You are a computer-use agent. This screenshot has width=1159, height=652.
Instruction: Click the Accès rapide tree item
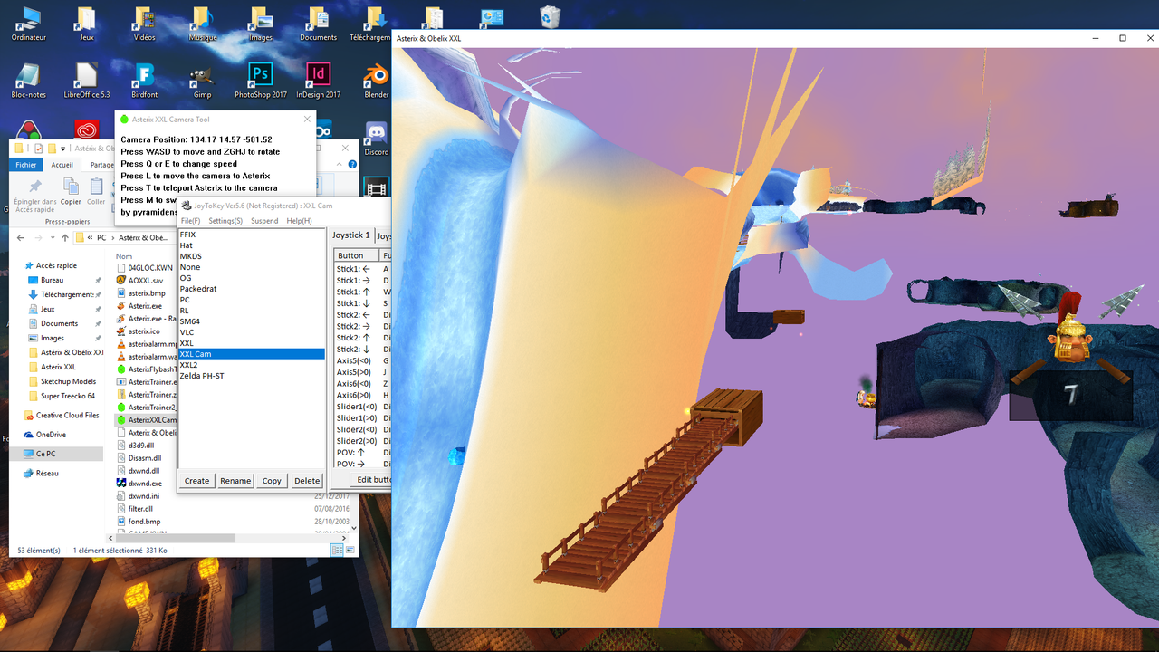[x=56, y=265]
